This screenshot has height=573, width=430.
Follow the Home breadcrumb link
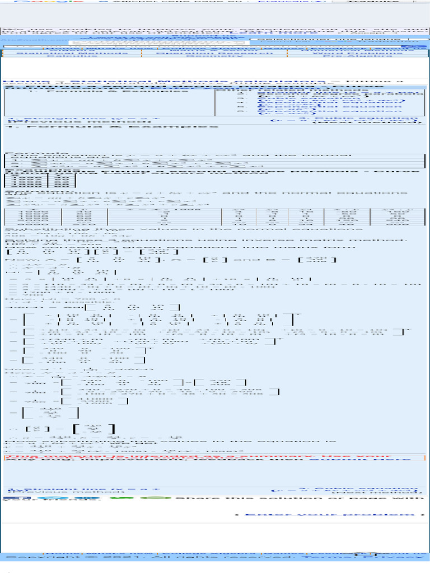click(x=26, y=81)
